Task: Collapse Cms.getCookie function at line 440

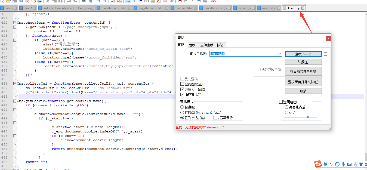Action: click(x=15, y=101)
